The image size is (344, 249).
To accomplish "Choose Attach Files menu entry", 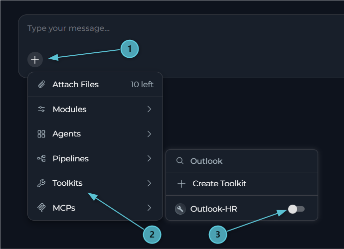I will [x=95, y=84].
